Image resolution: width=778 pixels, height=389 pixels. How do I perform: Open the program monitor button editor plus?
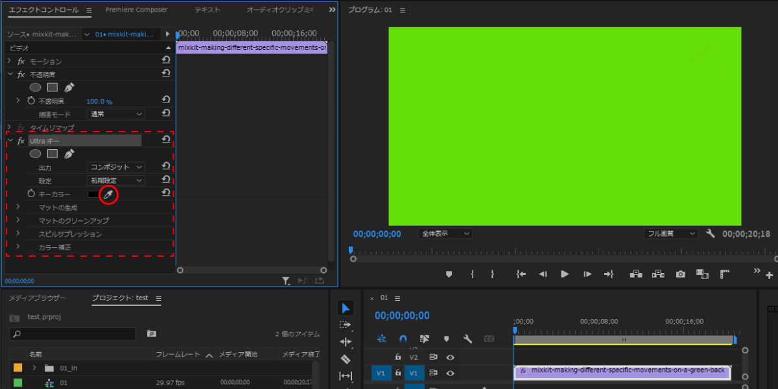tap(770, 276)
